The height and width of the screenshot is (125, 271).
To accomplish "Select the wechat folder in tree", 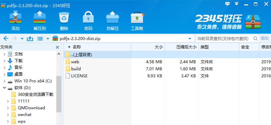I will click(x=25, y=115).
